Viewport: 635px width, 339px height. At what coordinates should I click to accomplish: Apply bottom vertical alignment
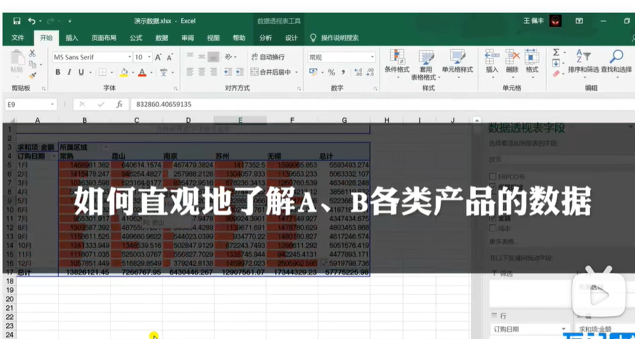click(214, 57)
